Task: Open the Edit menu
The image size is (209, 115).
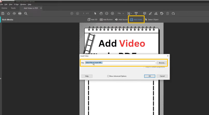Action: [6, 4]
